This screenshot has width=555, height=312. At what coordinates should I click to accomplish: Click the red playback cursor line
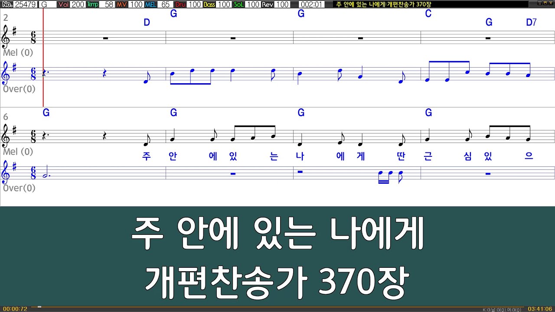tap(43, 57)
